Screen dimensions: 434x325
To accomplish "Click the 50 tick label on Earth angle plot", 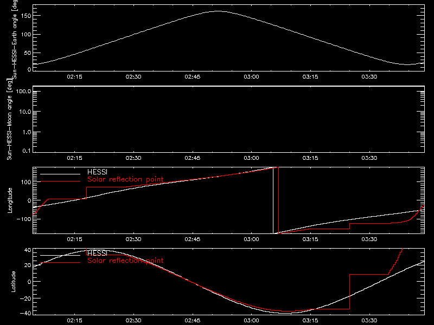I will click(28, 53).
